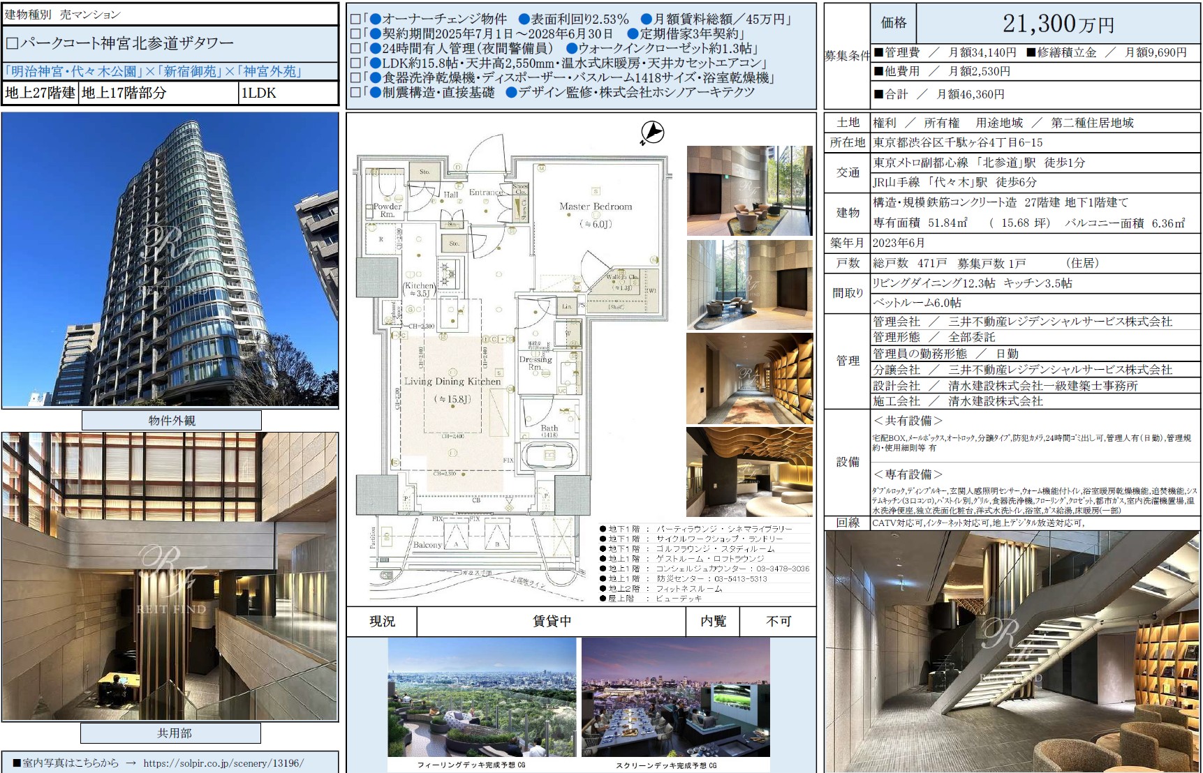1203x773 pixels.
Task: Click the north compass arrow above floor plan
Action: pos(652,133)
